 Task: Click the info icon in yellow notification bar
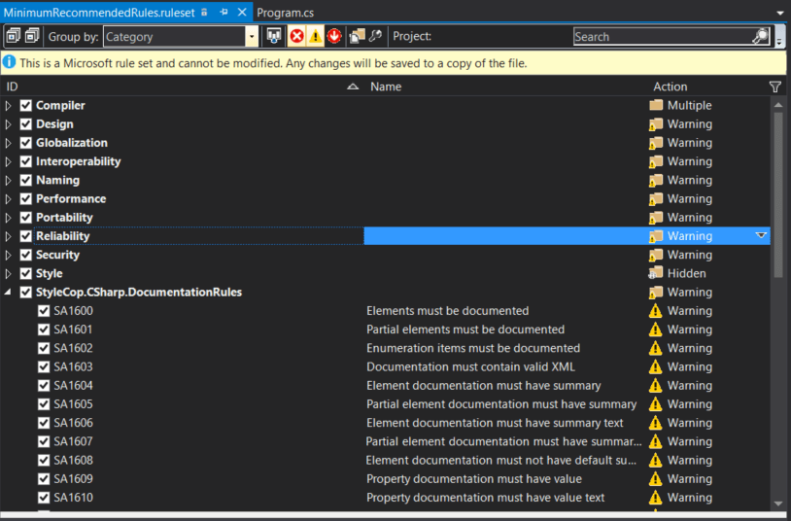9,62
